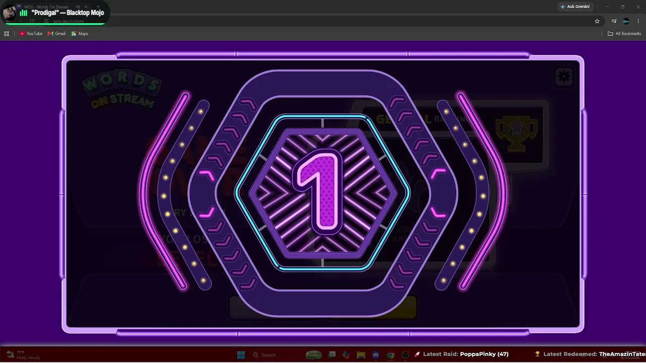The width and height of the screenshot is (646, 363).
Task: Open the game settings gear
Action: (x=564, y=77)
